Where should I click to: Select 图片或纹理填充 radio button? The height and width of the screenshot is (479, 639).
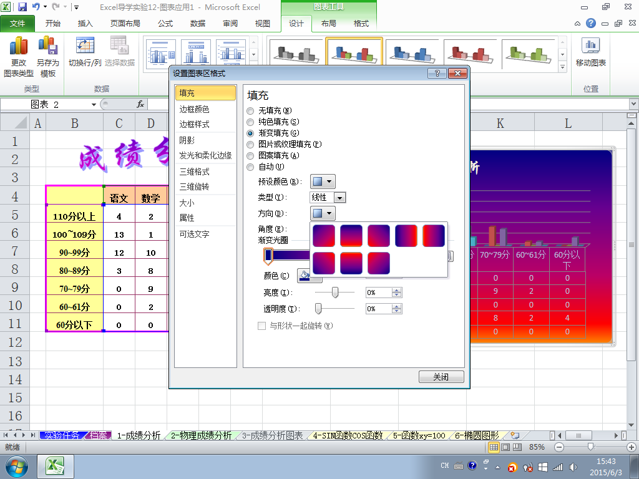click(x=250, y=144)
